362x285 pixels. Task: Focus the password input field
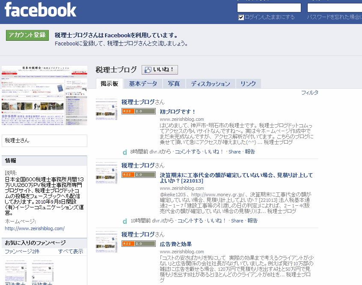click(335, 8)
